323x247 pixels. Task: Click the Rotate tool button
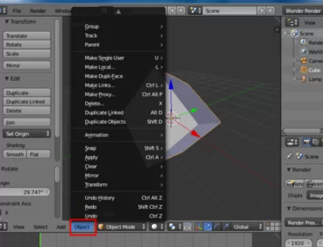point(27,45)
